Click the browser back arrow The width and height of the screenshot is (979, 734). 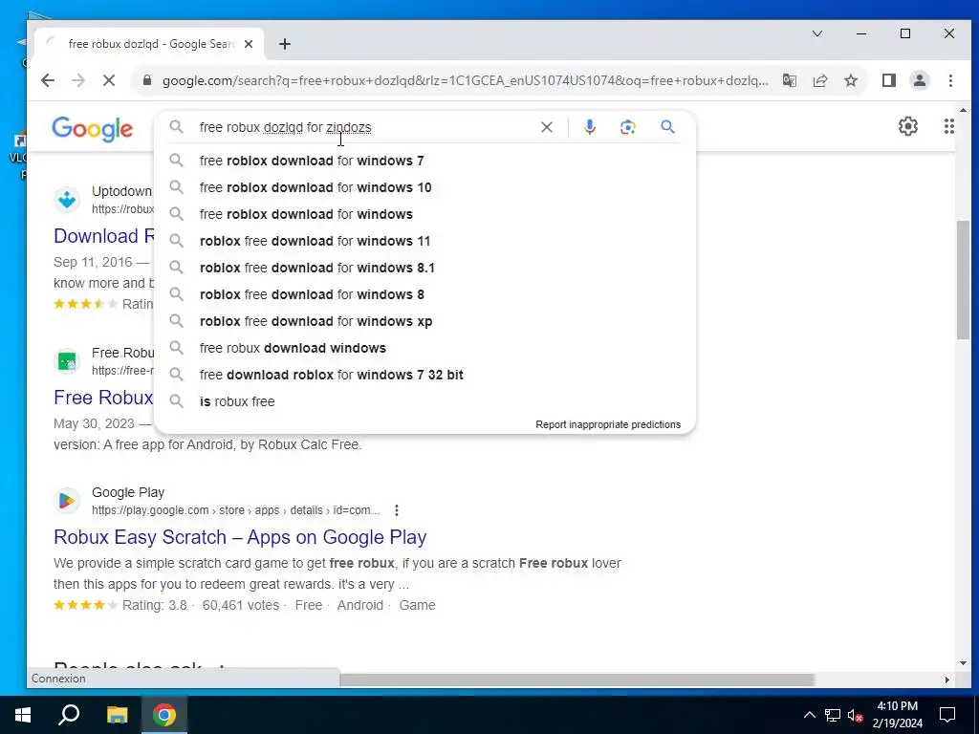point(48,80)
